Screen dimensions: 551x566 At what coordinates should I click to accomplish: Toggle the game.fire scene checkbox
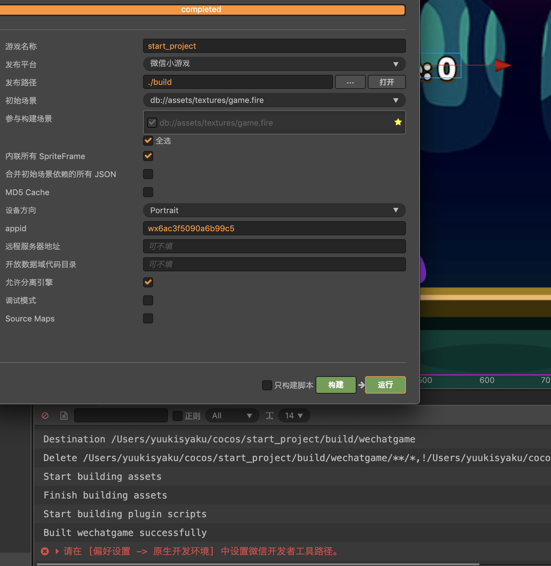coord(152,123)
